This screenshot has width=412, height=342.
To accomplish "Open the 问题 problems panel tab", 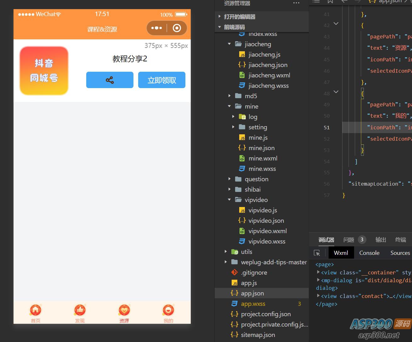I will [349, 240].
